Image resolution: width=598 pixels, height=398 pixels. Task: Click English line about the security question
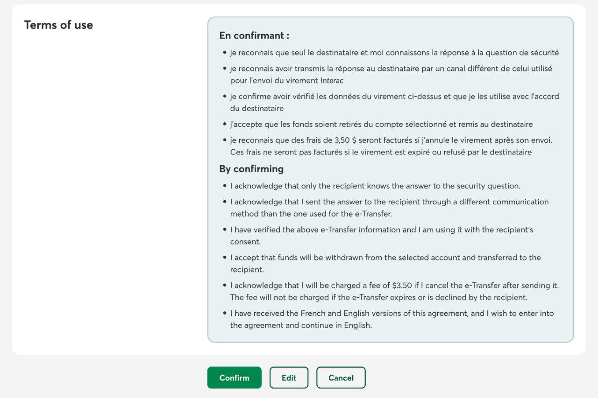pyautogui.click(x=375, y=186)
